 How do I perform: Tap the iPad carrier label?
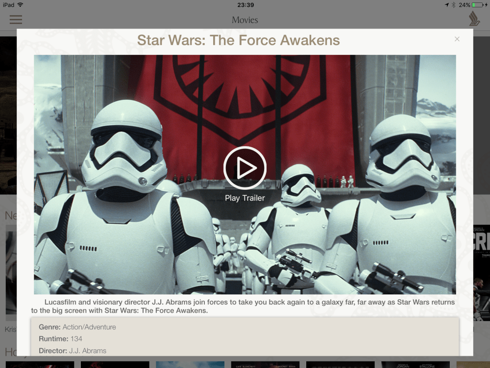[8, 5]
